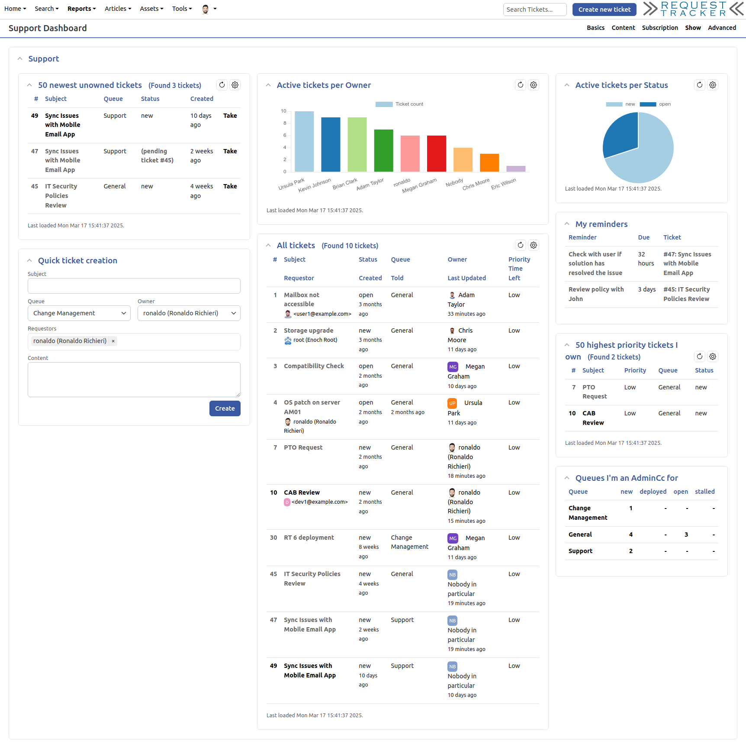The image size is (746, 745).
Task: Open the Home menu
Action: 15,9
